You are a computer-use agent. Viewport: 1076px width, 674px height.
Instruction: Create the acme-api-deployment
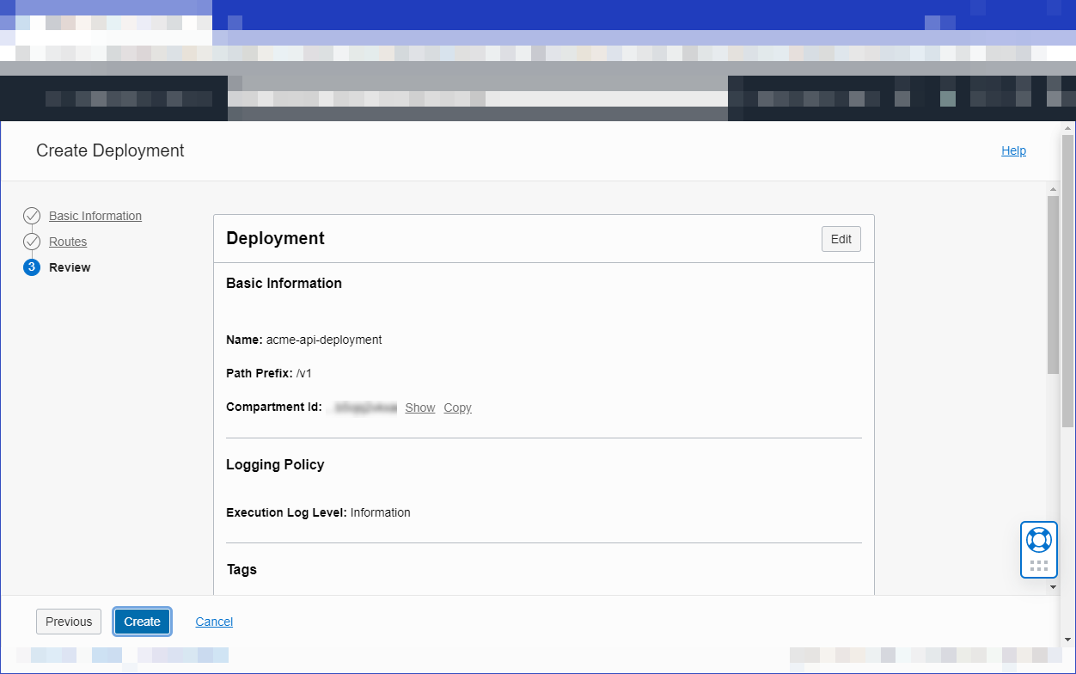click(142, 621)
